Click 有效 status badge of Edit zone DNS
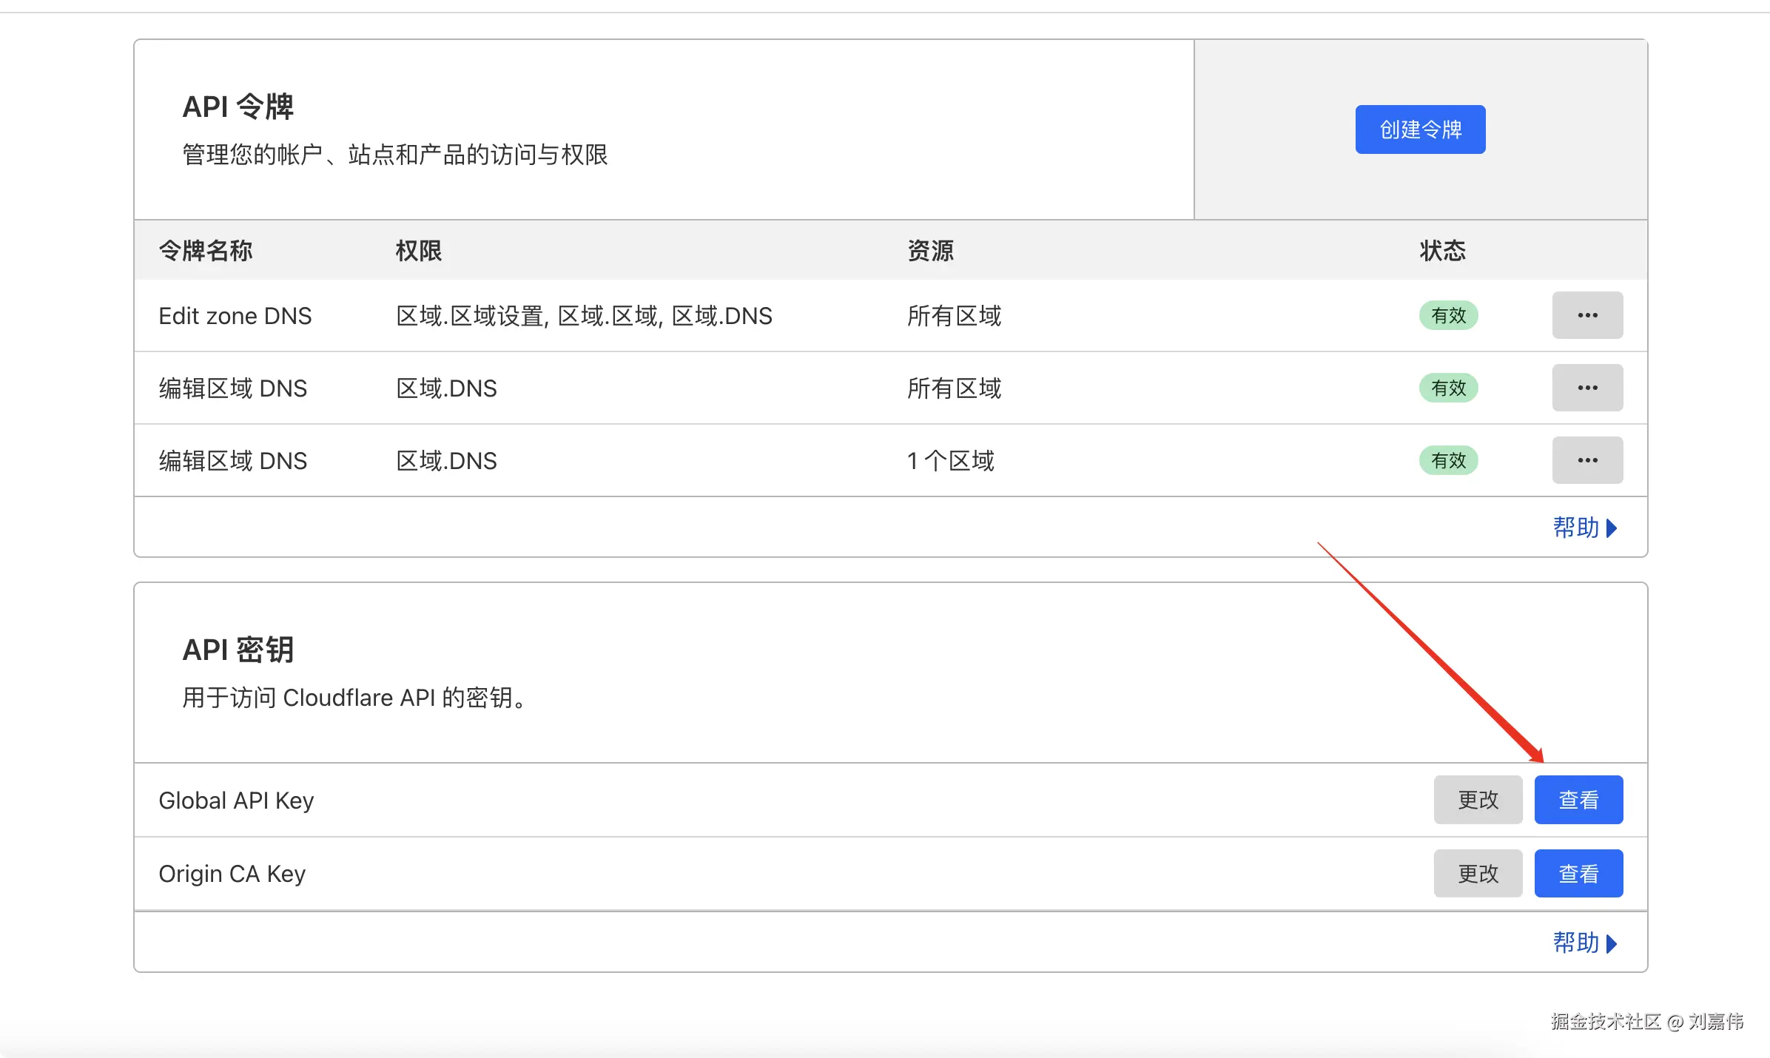The image size is (1770, 1058). click(1447, 316)
